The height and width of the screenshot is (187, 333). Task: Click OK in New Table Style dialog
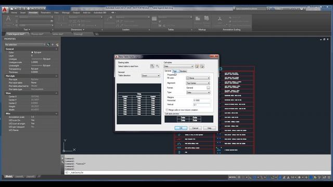tap(181, 128)
